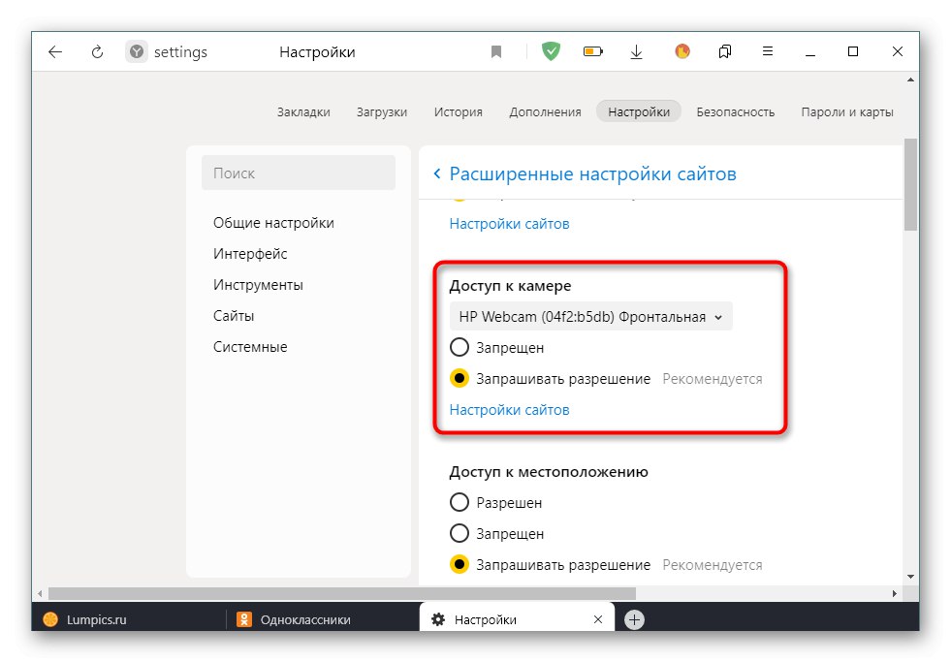Maximize the browser window
This screenshot has width=951, height=662.
point(853,51)
